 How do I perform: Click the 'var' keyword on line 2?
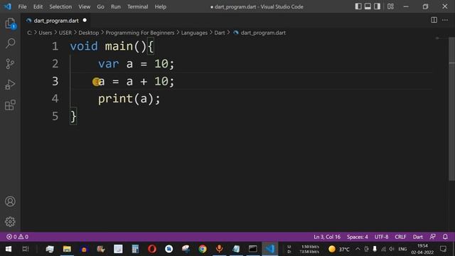click(109, 64)
